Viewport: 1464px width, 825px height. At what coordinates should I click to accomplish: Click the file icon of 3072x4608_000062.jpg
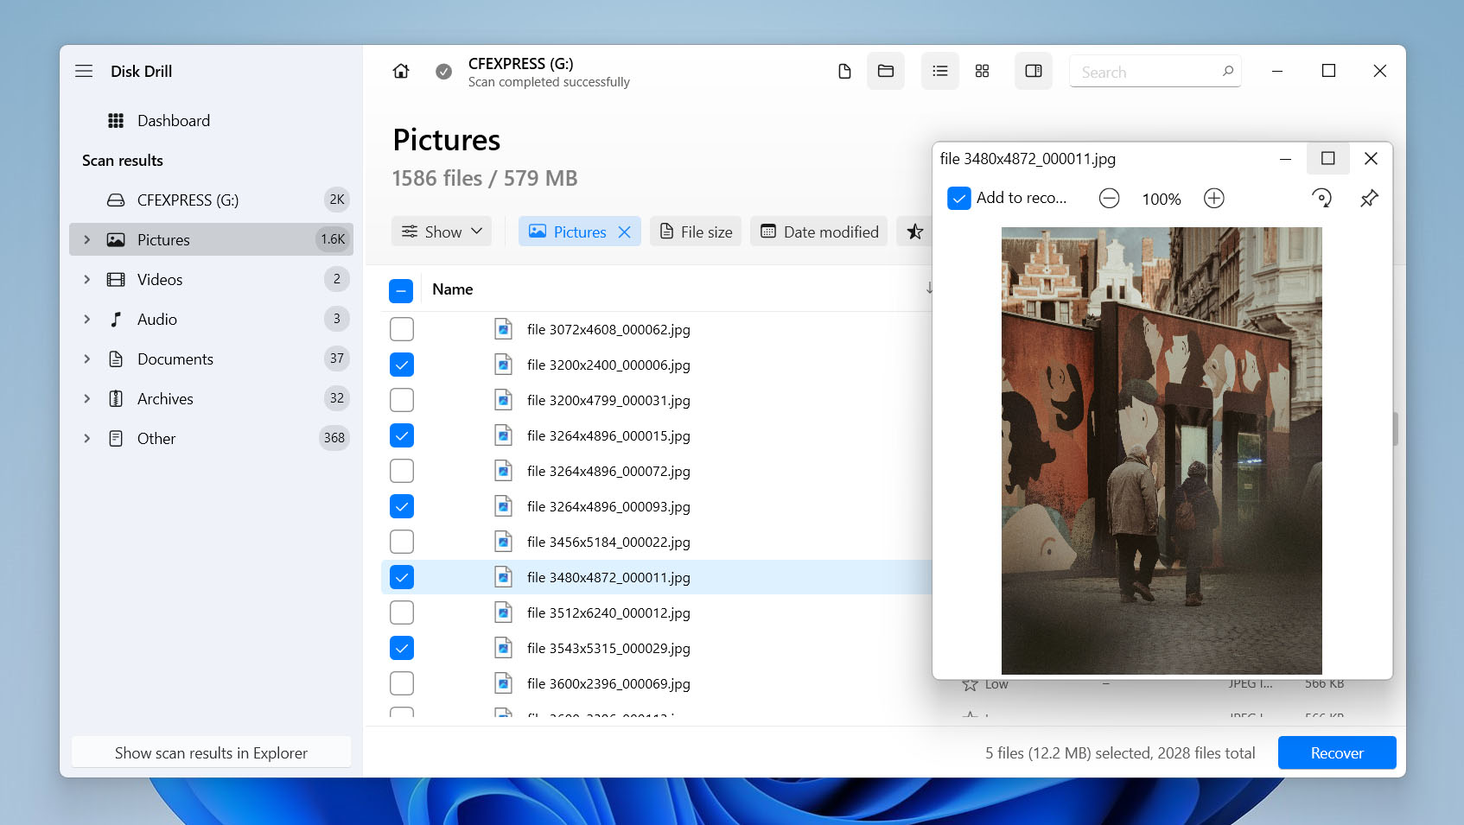click(x=503, y=329)
